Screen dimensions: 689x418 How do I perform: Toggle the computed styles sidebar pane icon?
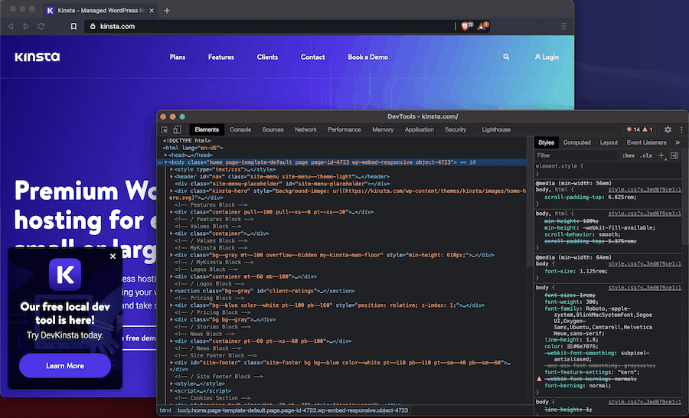pos(674,155)
